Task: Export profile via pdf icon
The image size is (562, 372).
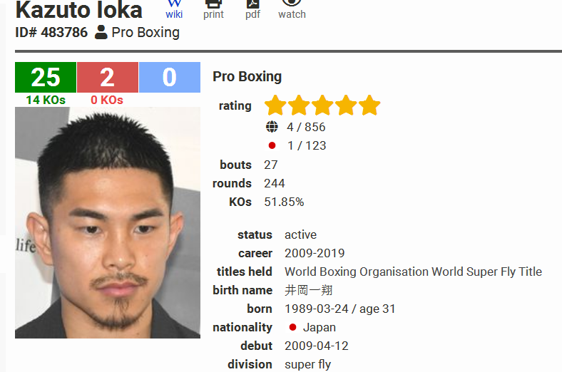Action: point(252,4)
